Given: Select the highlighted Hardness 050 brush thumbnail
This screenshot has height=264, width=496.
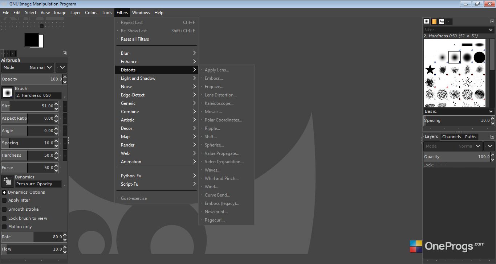Looking at the screenshot, I should click(x=455, y=57).
